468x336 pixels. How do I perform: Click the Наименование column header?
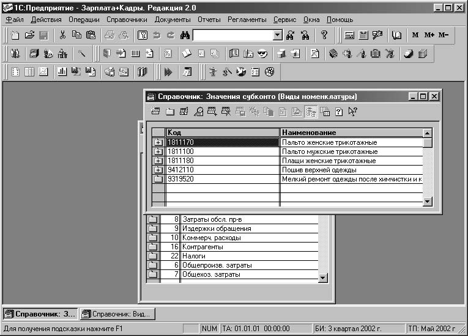pos(351,133)
